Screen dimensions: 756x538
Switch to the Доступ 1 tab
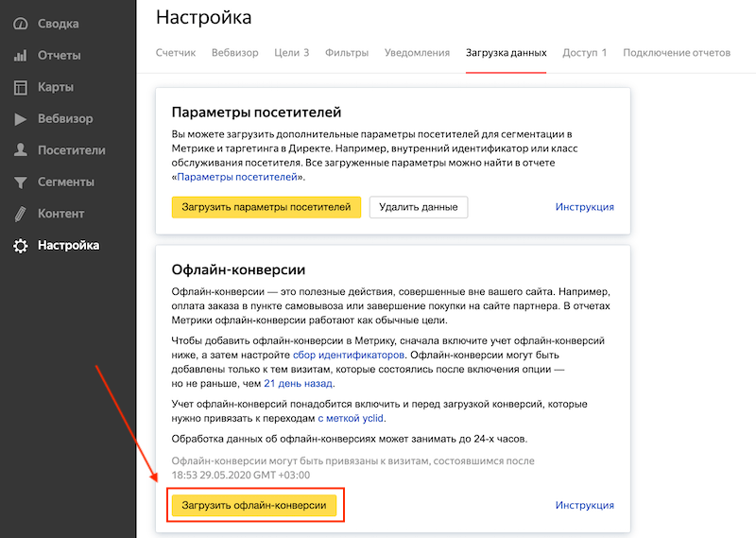[584, 53]
